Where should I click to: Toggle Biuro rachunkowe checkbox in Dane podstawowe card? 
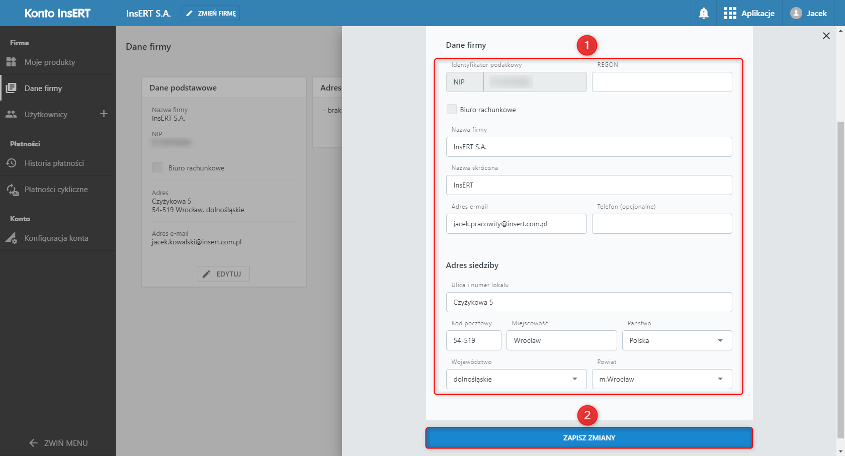coord(157,167)
